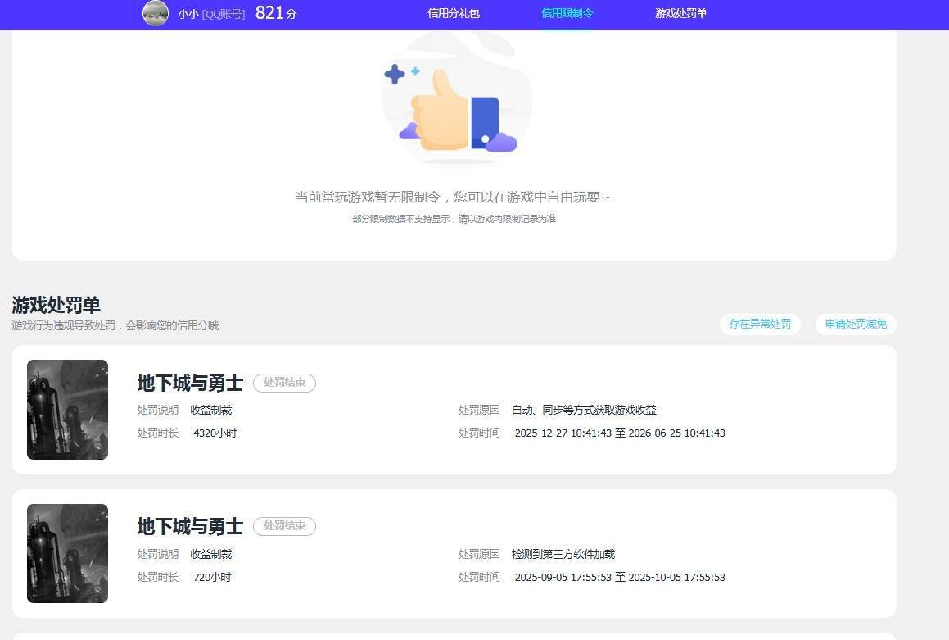Click note 部分限制数据不支持显示
The height and width of the screenshot is (640, 949).
pos(454,219)
